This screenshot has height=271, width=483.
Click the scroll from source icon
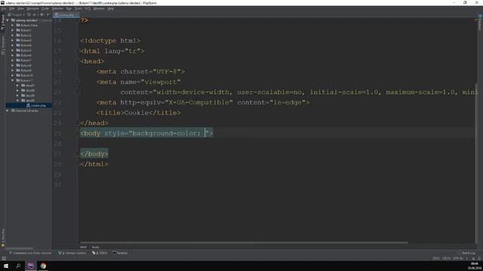(x=29, y=15)
